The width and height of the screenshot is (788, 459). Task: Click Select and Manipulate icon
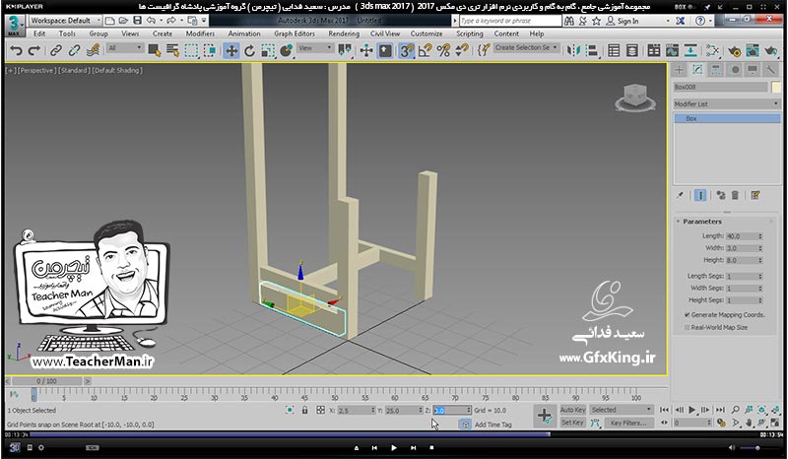pos(366,50)
